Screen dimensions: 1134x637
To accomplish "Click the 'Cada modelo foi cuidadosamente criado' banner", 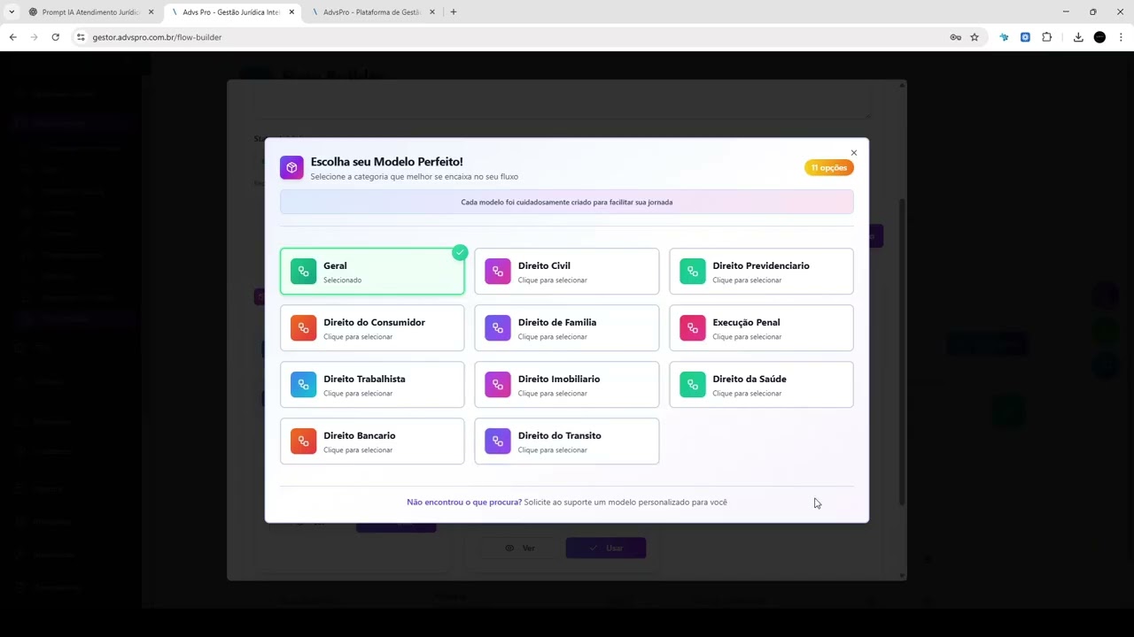I will click(x=567, y=202).
